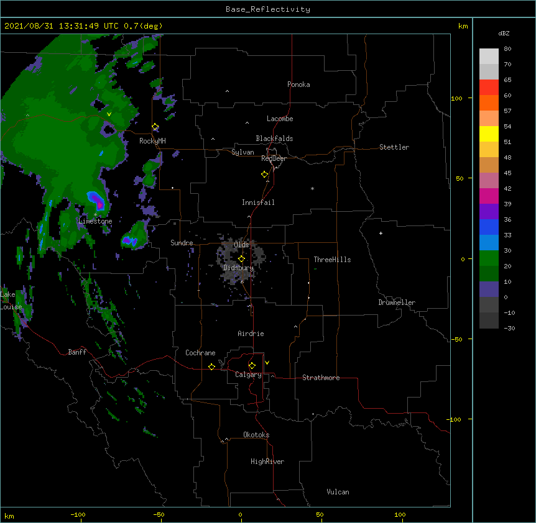The height and width of the screenshot is (523, 536).
Task: Click the Limestone label
Action: coord(95,221)
